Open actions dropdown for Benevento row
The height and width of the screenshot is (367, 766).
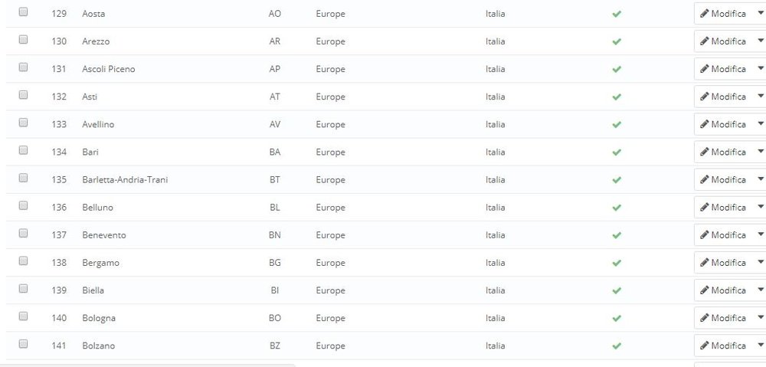[x=760, y=235]
